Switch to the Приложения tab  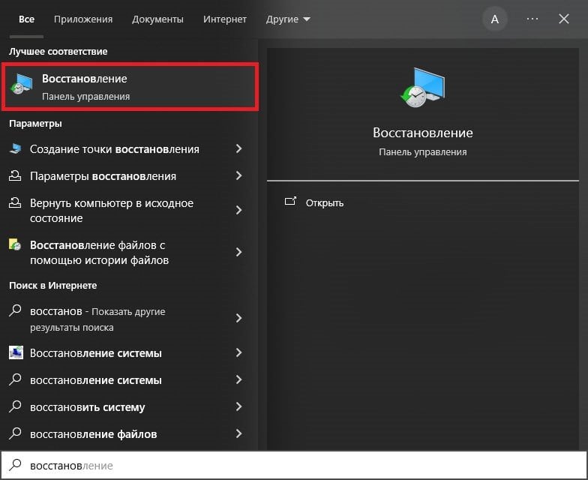pyautogui.click(x=83, y=19)
